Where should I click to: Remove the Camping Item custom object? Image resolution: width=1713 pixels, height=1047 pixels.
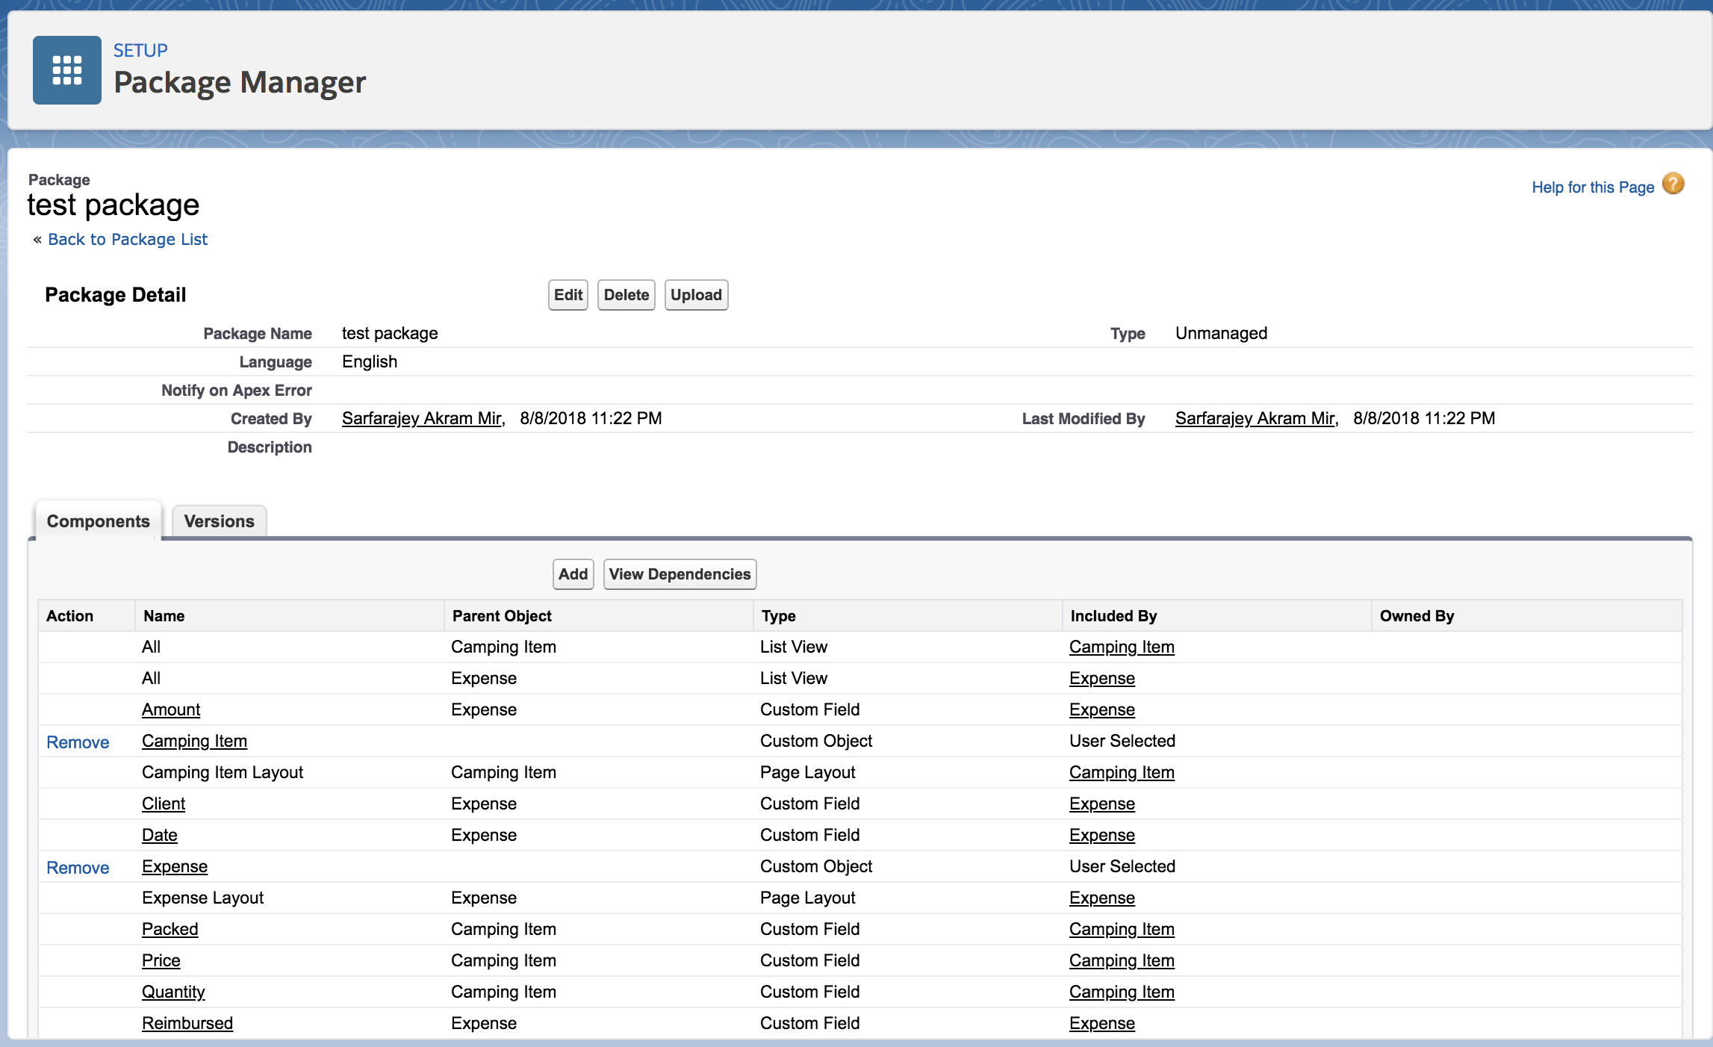(78, 742)
